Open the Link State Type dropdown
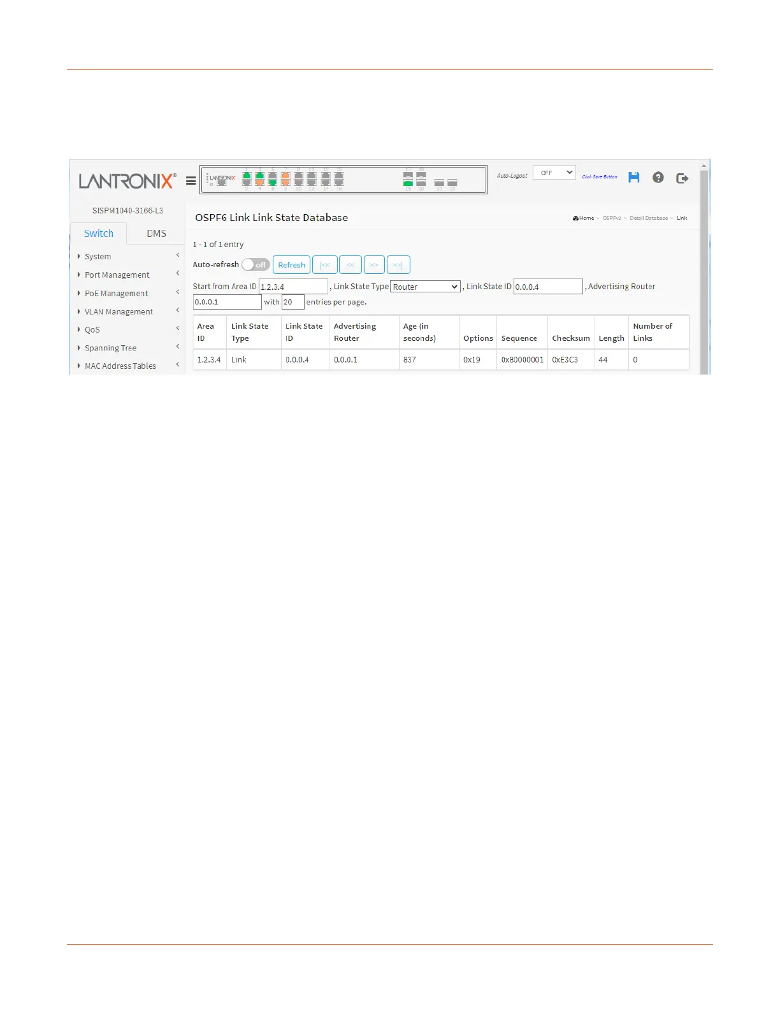The image size is (780, 1009). click(x=425, y=287)
